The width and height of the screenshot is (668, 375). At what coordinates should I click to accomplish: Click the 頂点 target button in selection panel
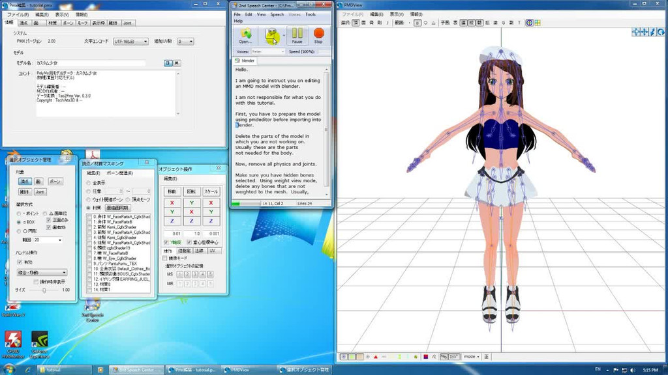click(x=25, y=182)
